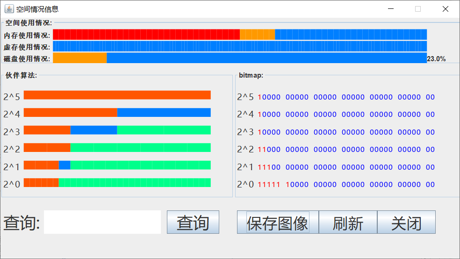Click the 关闭 close button
The image size is (460, 259).
(x=406, y=222)
